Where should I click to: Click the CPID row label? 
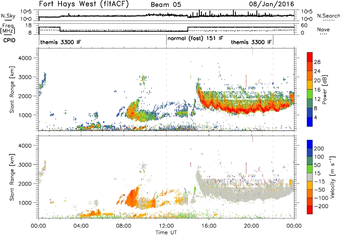pyautogui.click(x=9, y=40)
